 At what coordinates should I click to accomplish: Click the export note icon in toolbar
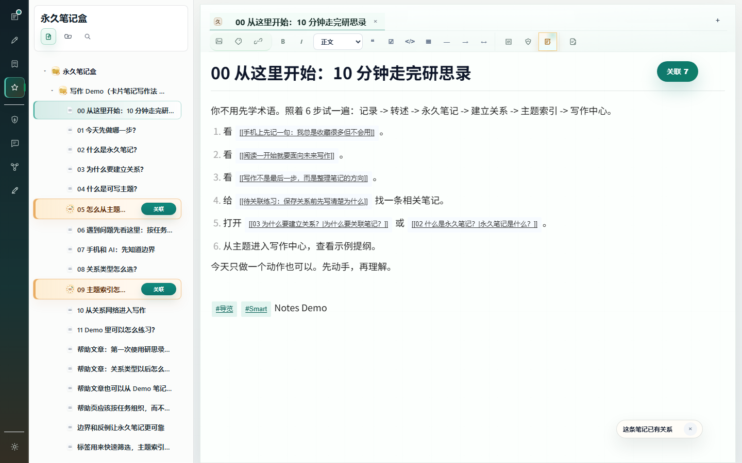click(x=573, y=42)
